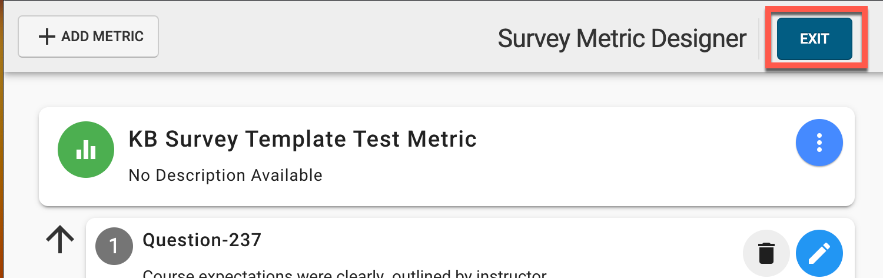
Task: Click the ADD METRIC button
Action: click(x=88, y=37)
